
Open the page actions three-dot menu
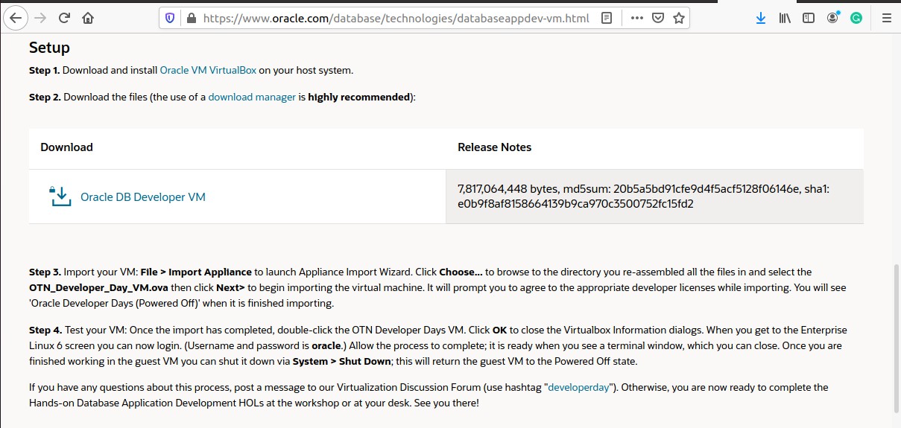pos(637,18)
